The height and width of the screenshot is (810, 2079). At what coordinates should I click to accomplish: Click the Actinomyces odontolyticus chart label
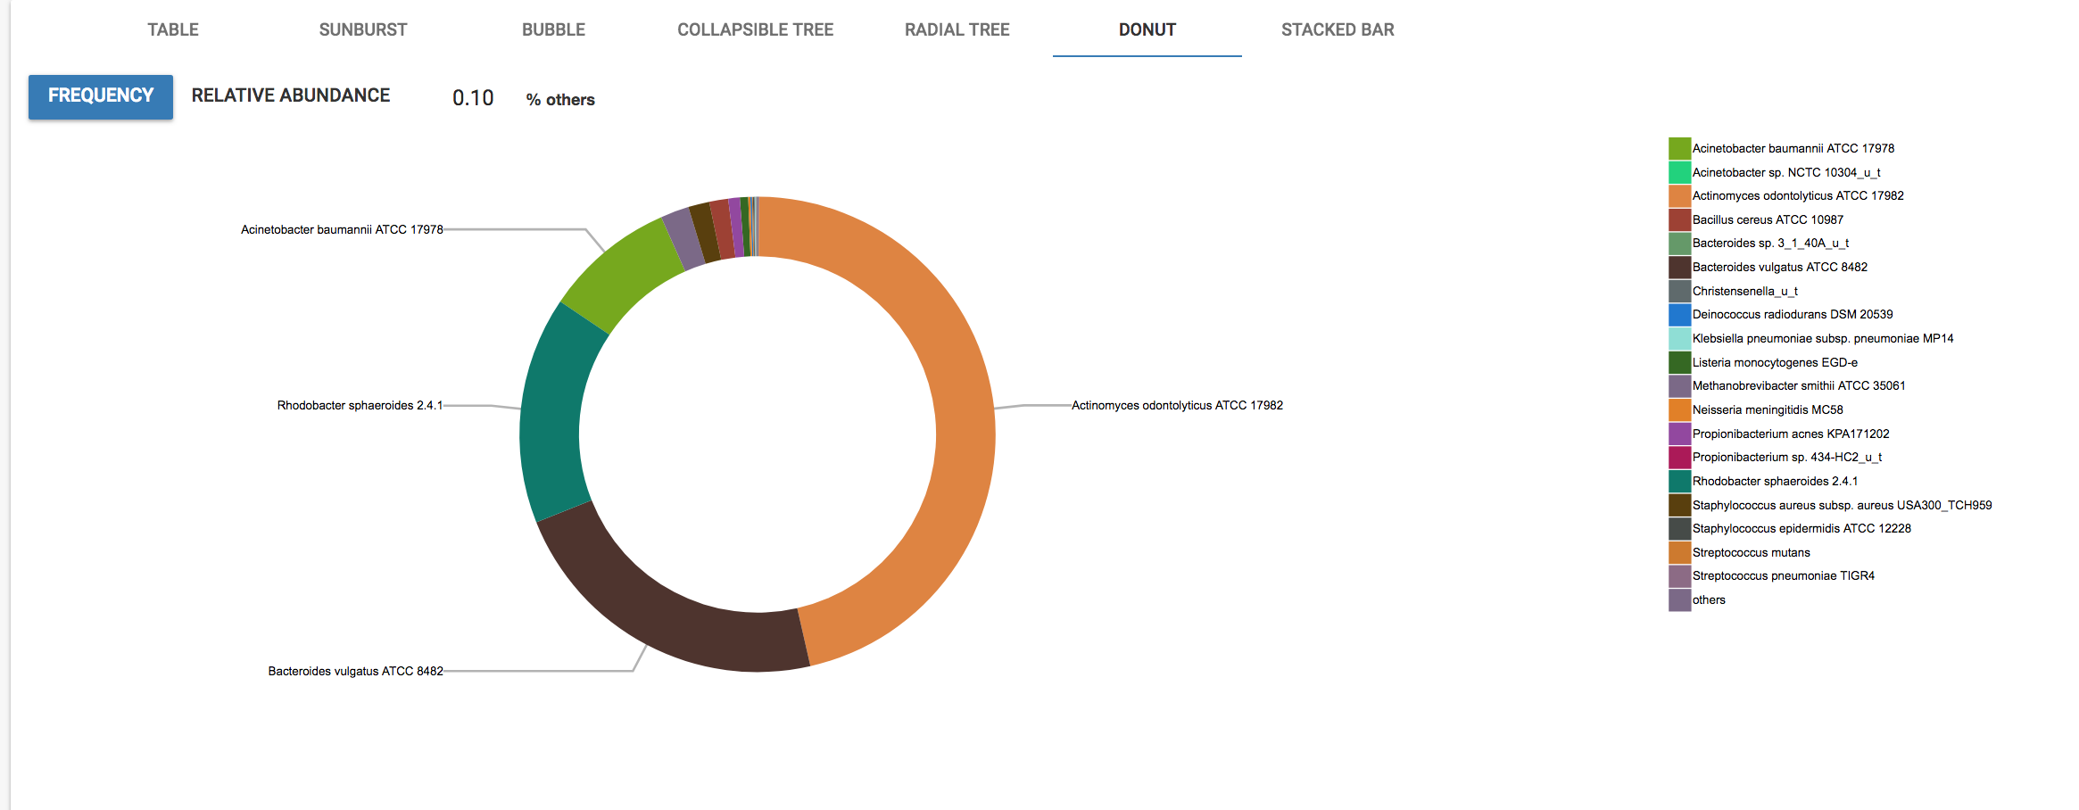[1177, 405]
